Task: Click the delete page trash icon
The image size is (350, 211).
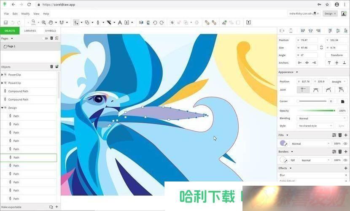Action: coord(51,38)
